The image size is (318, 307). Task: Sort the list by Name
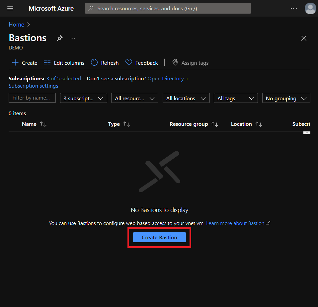coord(34,124)
